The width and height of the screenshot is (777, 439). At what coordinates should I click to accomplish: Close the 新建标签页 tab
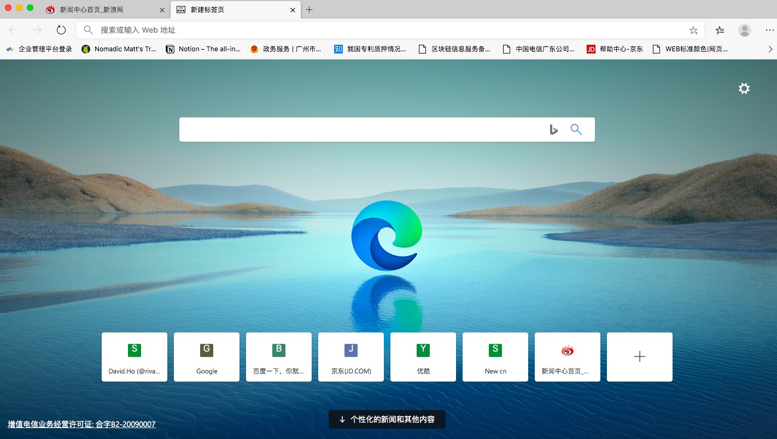coord(293,10)
